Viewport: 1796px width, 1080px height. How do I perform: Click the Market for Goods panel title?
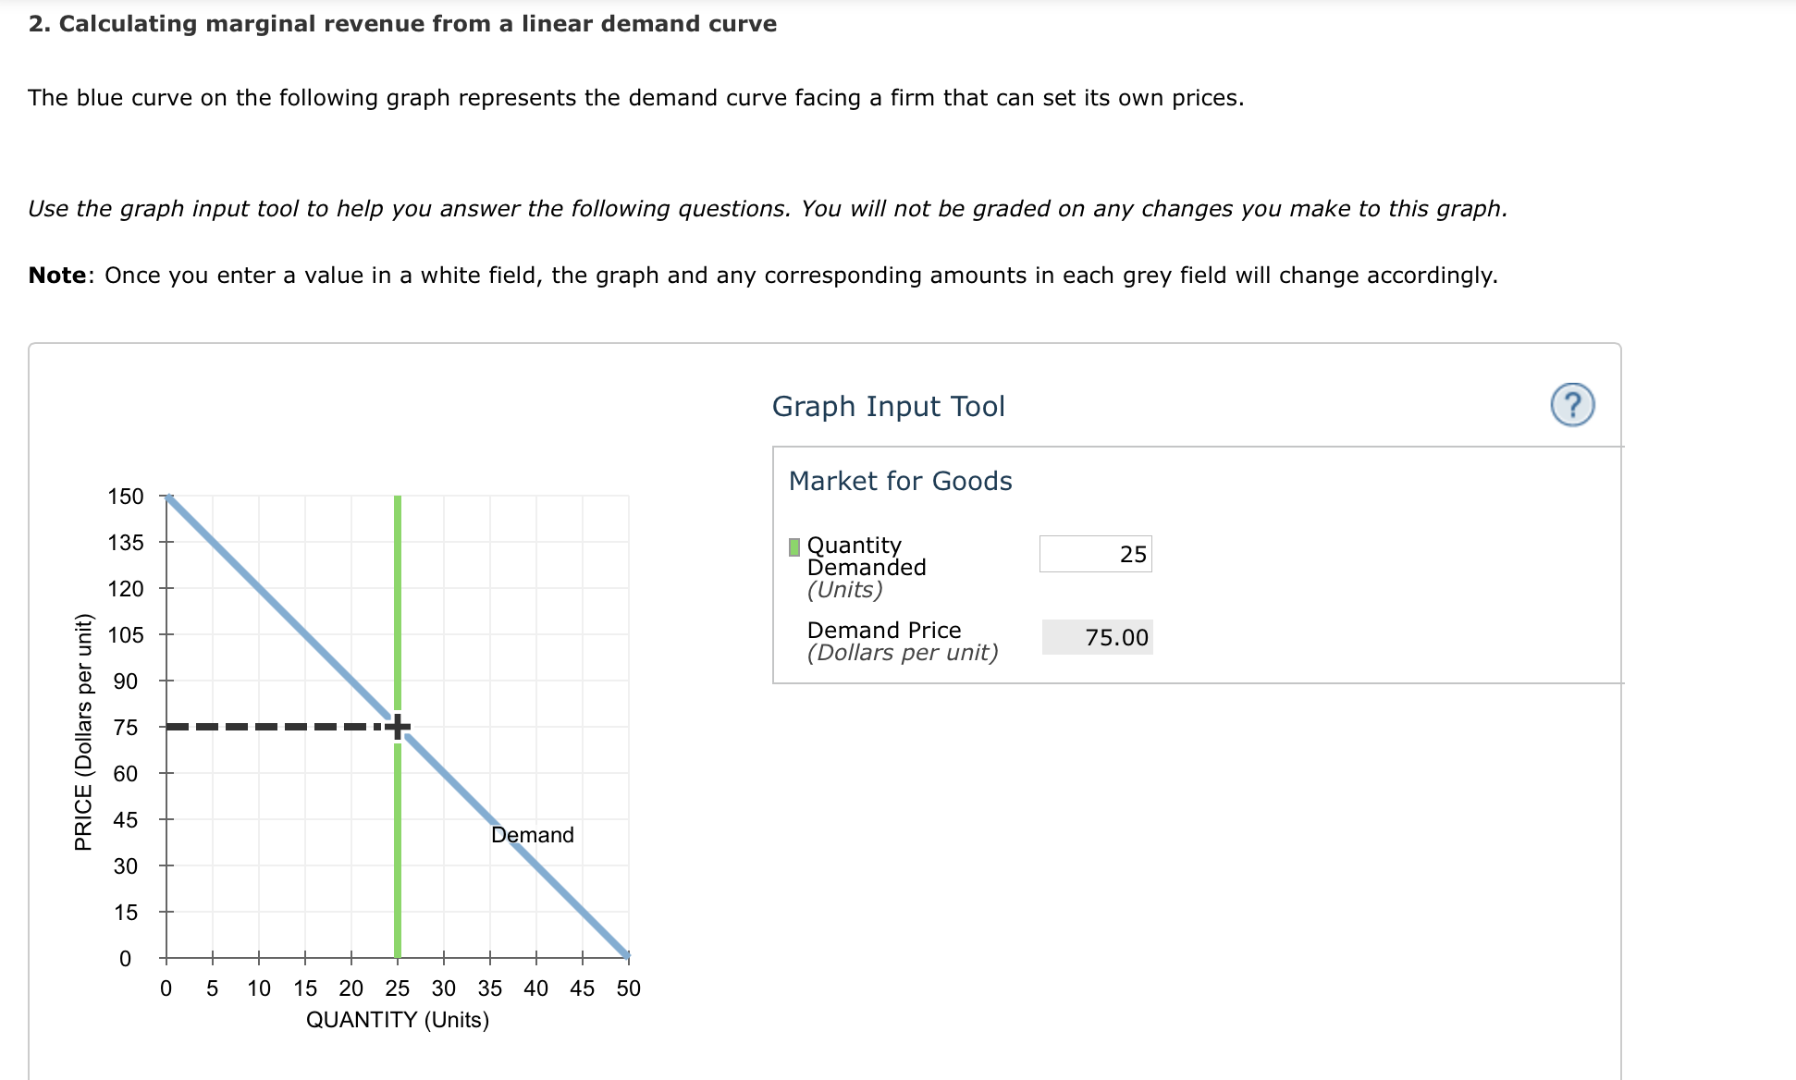click(x=901, y=481)
